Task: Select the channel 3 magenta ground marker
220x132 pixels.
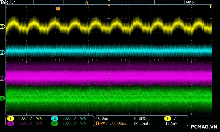Action: 3,78
